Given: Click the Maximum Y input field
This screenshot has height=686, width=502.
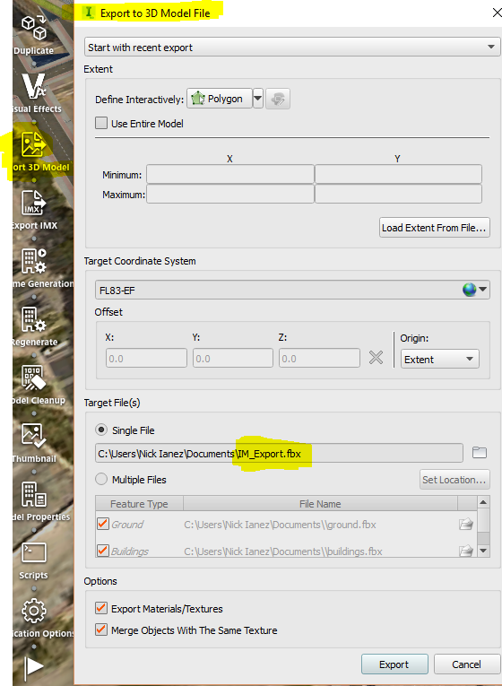Looking at the screenshot, I should [398, 194].
